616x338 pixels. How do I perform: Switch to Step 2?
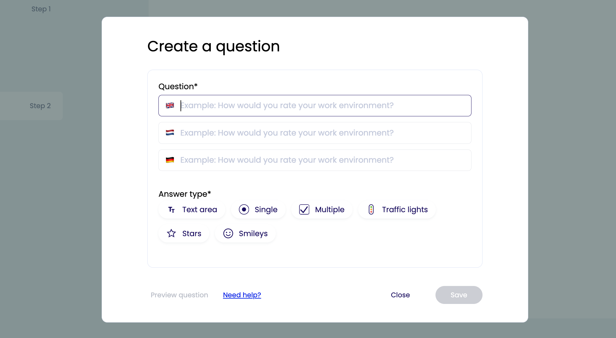point(40,106)
